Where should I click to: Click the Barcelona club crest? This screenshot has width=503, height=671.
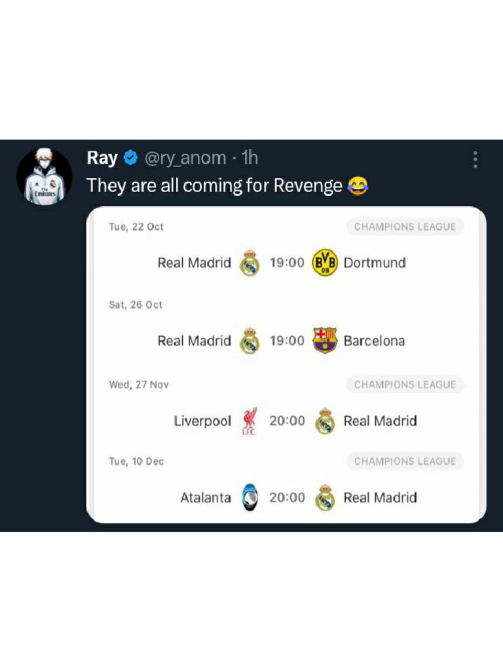pos(325,340)
